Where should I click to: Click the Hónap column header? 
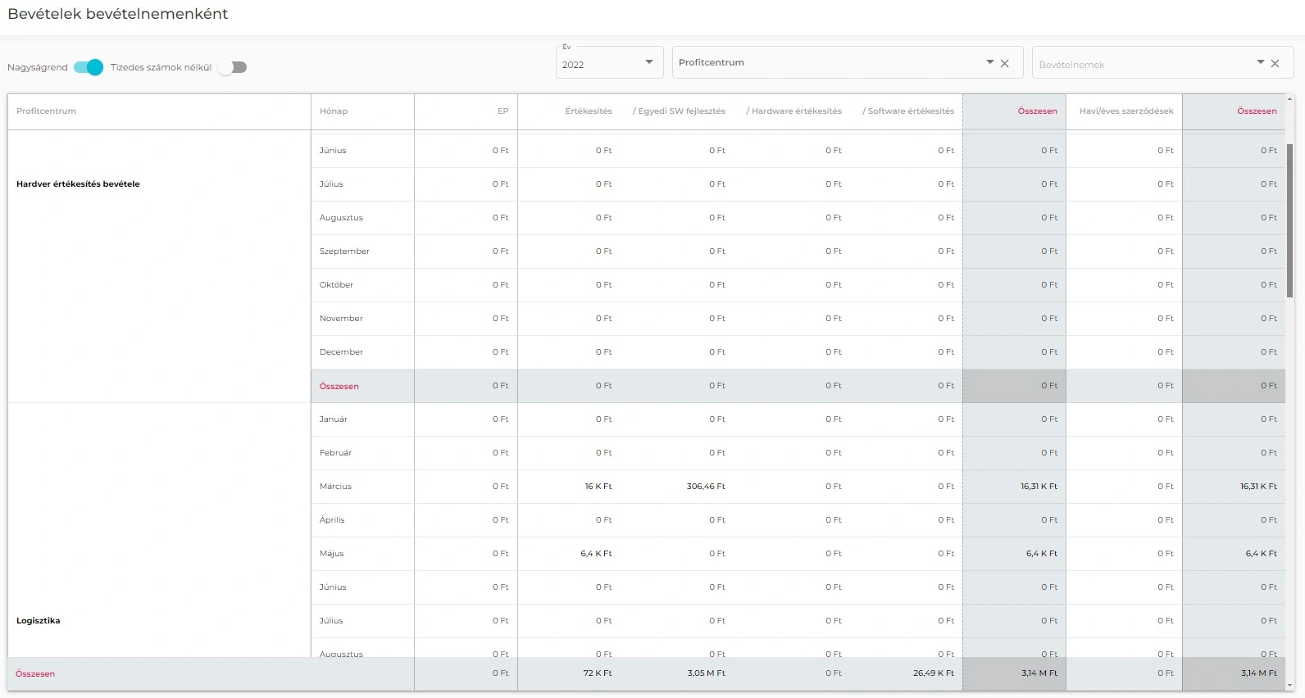pyautogui.click(x=334, y=111)
